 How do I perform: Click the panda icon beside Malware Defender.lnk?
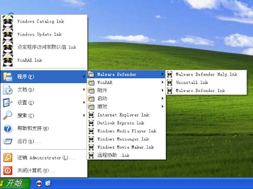click(x=170, y=91)
